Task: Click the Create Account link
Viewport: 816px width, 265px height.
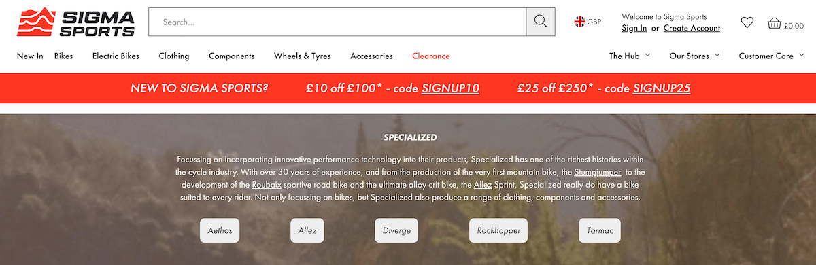Action: (x=692, y=28)
